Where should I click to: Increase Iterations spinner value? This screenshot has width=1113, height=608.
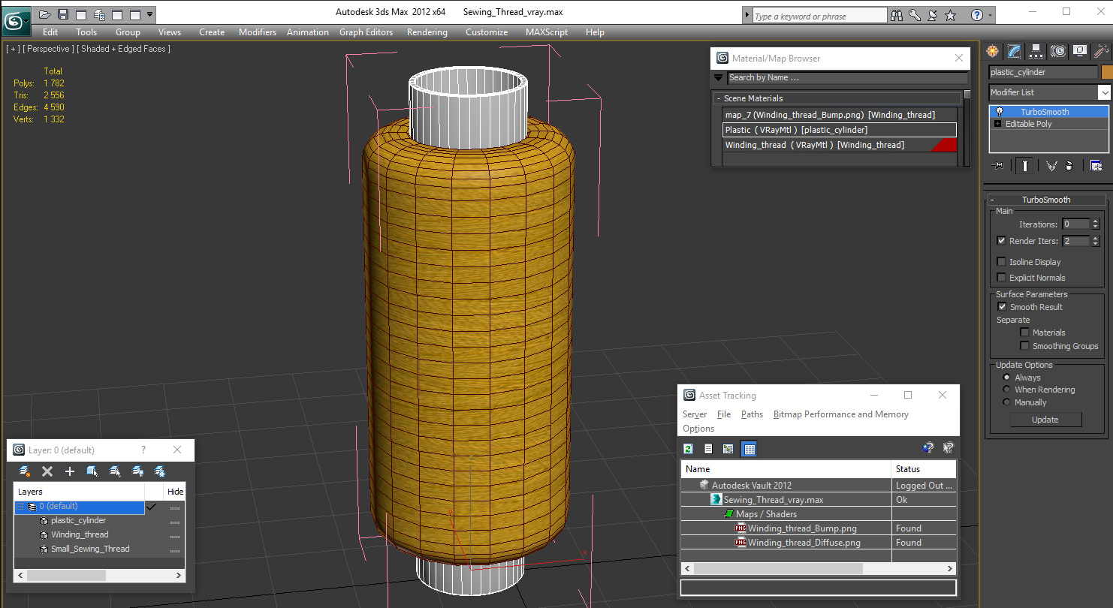point(1096,221)
